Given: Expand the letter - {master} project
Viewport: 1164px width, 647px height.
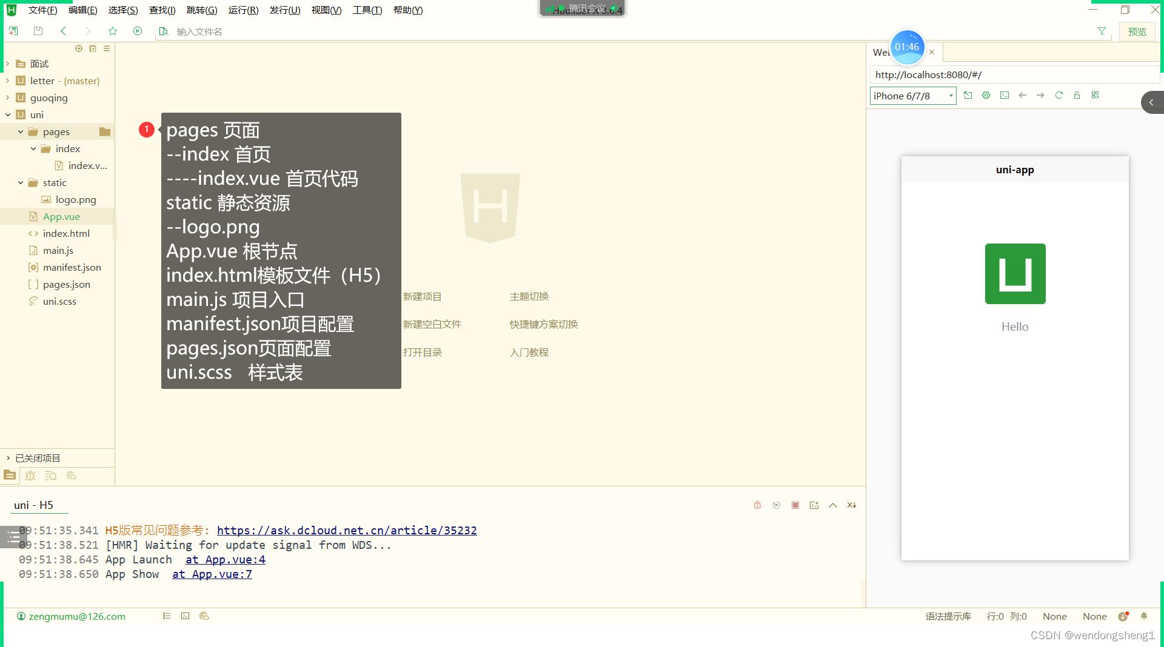Looking at the screenshot, I should 7,81.
